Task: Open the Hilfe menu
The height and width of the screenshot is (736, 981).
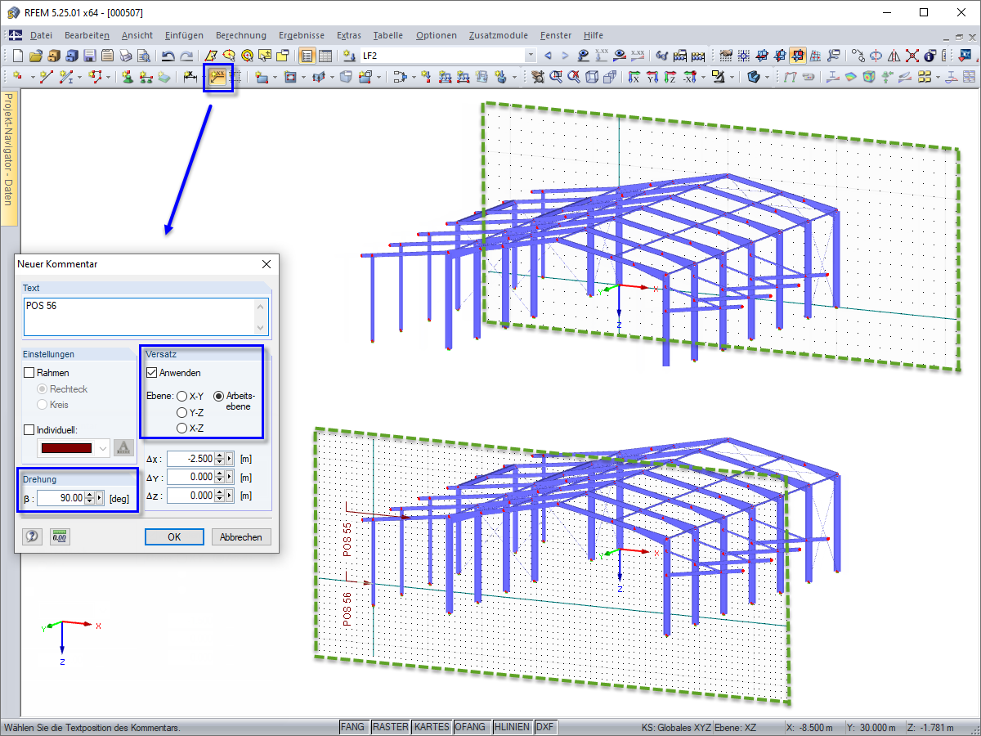Action: 594,35
